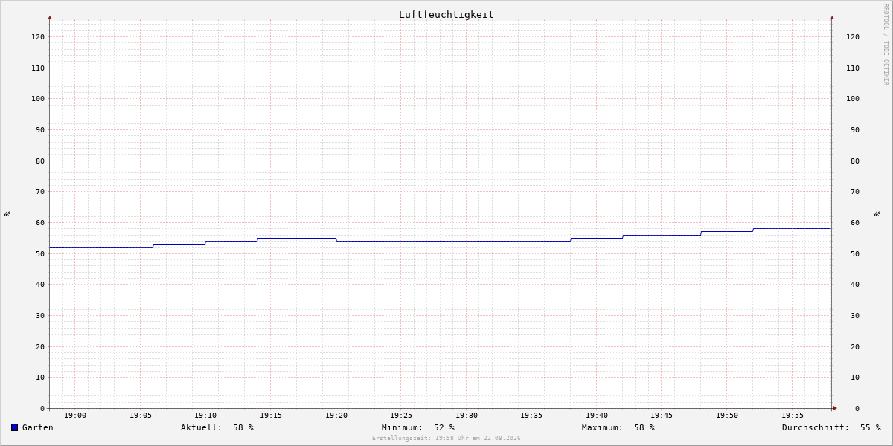The width and height of the screenshot is (893, 446).
Task: Click the Minimum: 52 % statistic
Action: coord(418,427)
